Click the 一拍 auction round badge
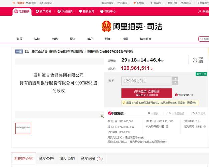Image resolution: width=209 pixels, height=167 pixels. [x=19, y=51]
